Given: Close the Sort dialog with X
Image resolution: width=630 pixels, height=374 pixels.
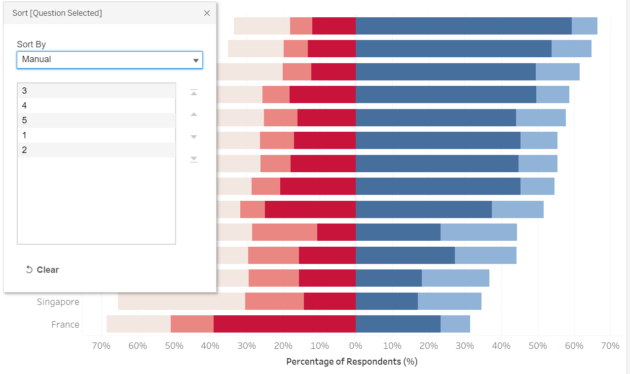Looking at the screenshot, I should pos(207,13).
